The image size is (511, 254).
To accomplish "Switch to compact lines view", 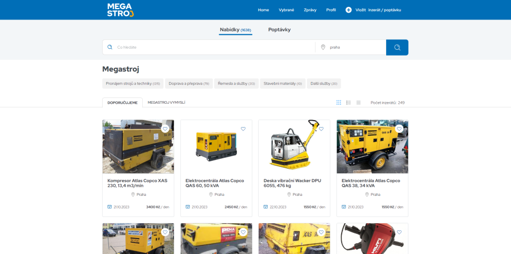I will coord(358,102).
